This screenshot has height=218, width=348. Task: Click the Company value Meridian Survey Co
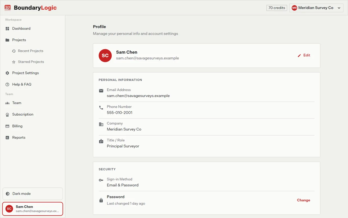124,129
